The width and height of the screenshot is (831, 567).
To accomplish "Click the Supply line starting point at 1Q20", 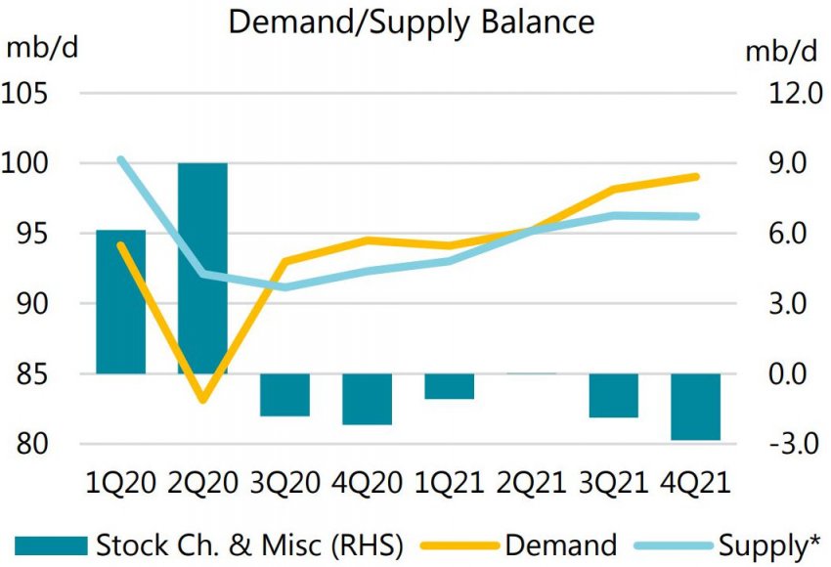I will click(x=120, y=159).
